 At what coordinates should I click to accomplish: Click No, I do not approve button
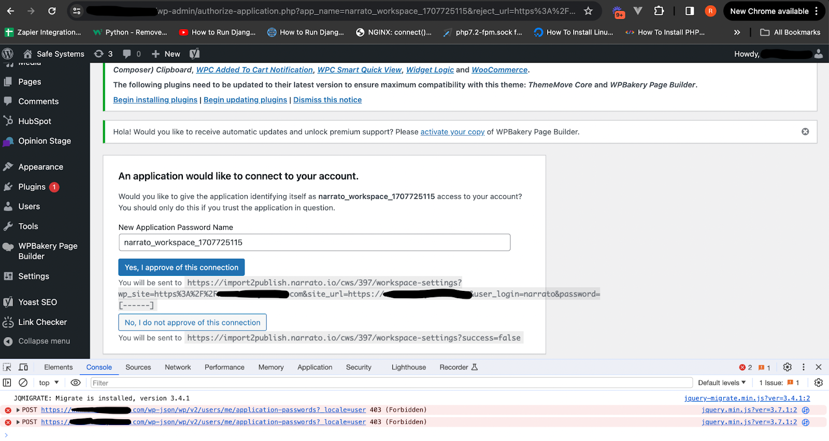tap(192, 322)
